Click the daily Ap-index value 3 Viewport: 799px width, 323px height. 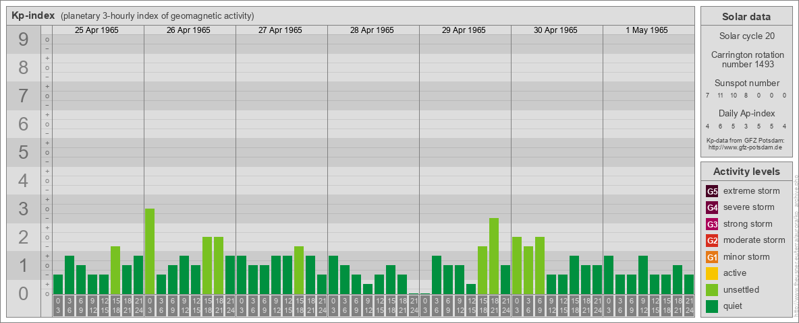pyautogui.click(x=746, y=126)
